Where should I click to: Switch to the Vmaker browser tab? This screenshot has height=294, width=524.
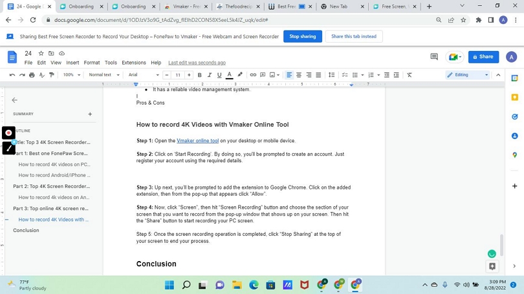186,6
